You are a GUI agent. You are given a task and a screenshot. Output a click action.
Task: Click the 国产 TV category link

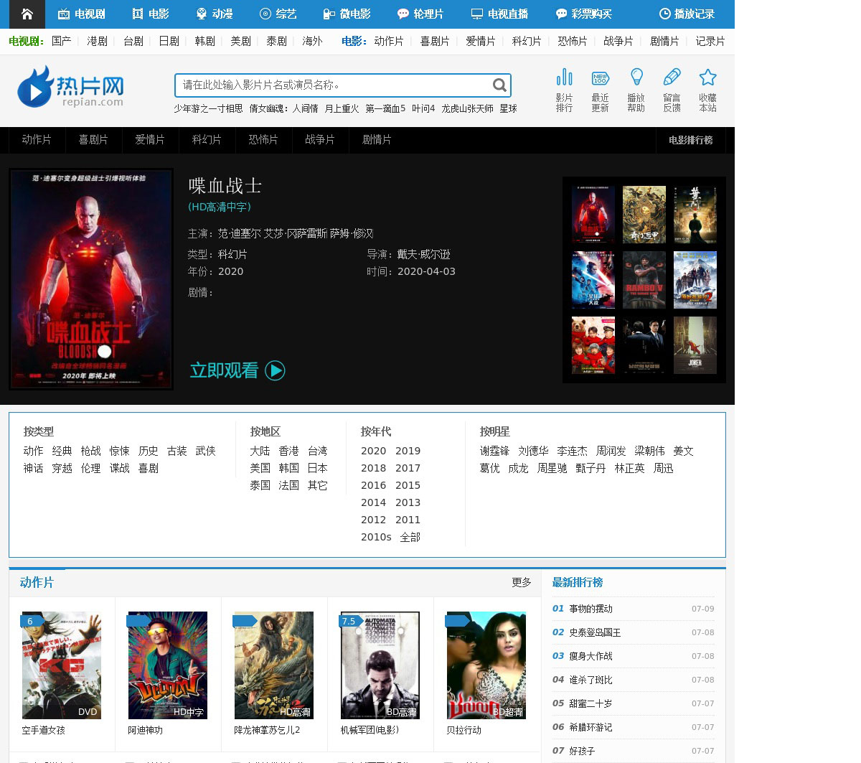(62, 41)
